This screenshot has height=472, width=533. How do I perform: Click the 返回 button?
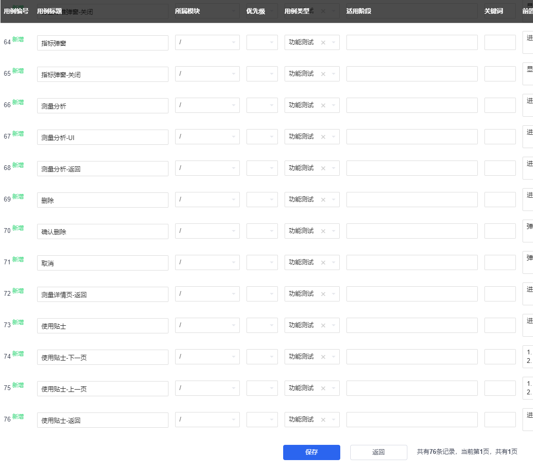(379, 452)
